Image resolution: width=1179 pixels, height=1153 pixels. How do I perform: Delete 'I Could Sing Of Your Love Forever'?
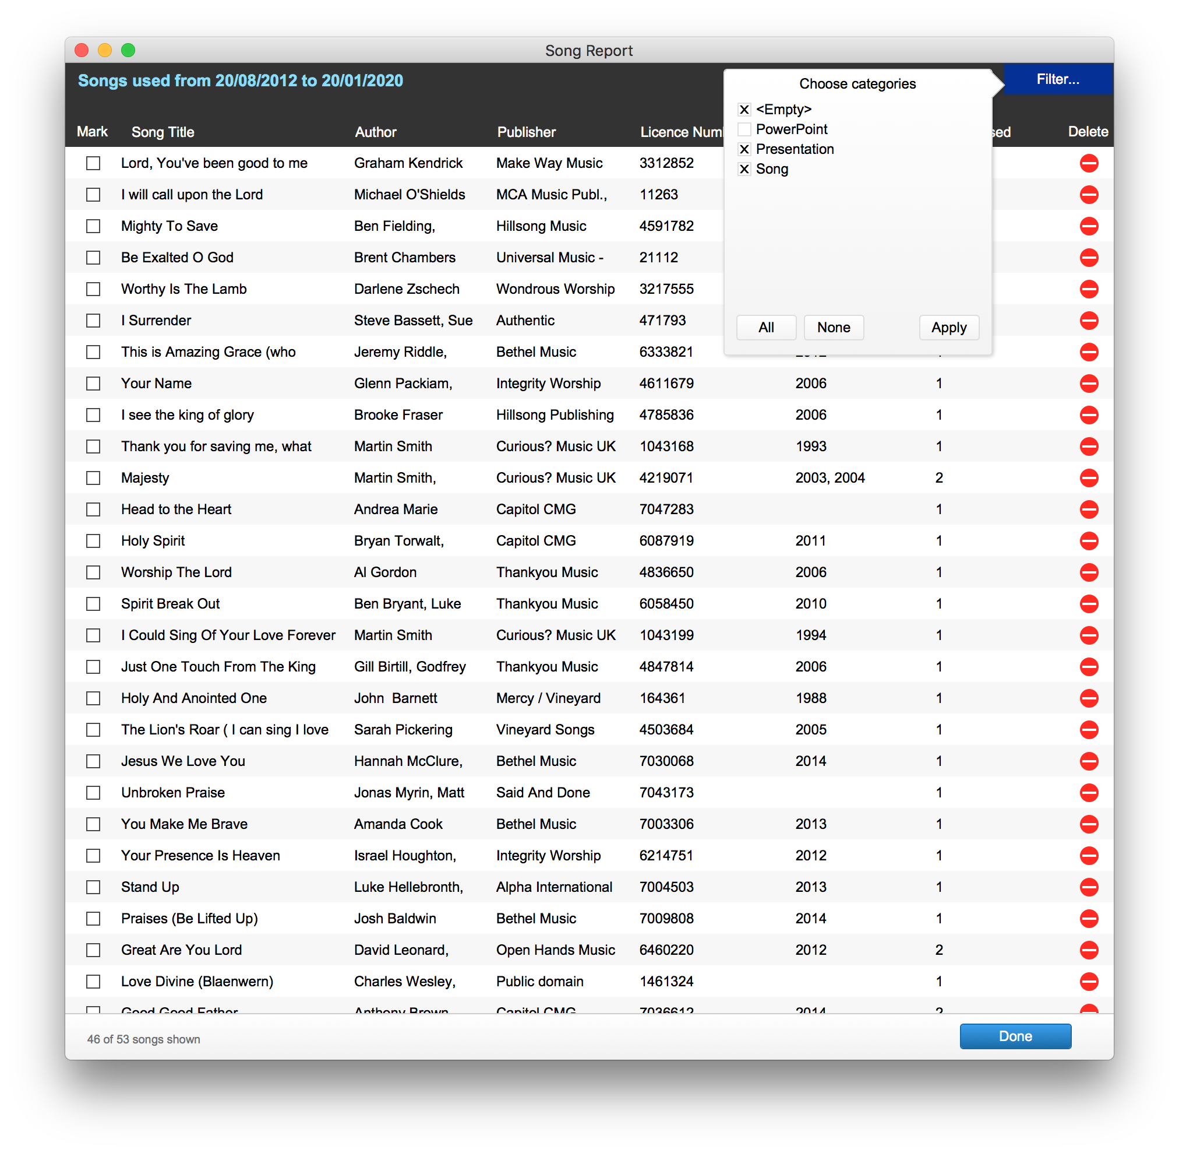click(1089, 635)
